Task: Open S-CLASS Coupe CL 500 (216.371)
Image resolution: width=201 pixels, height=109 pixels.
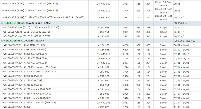Action: pyautogui.click(x=27, y=32)
